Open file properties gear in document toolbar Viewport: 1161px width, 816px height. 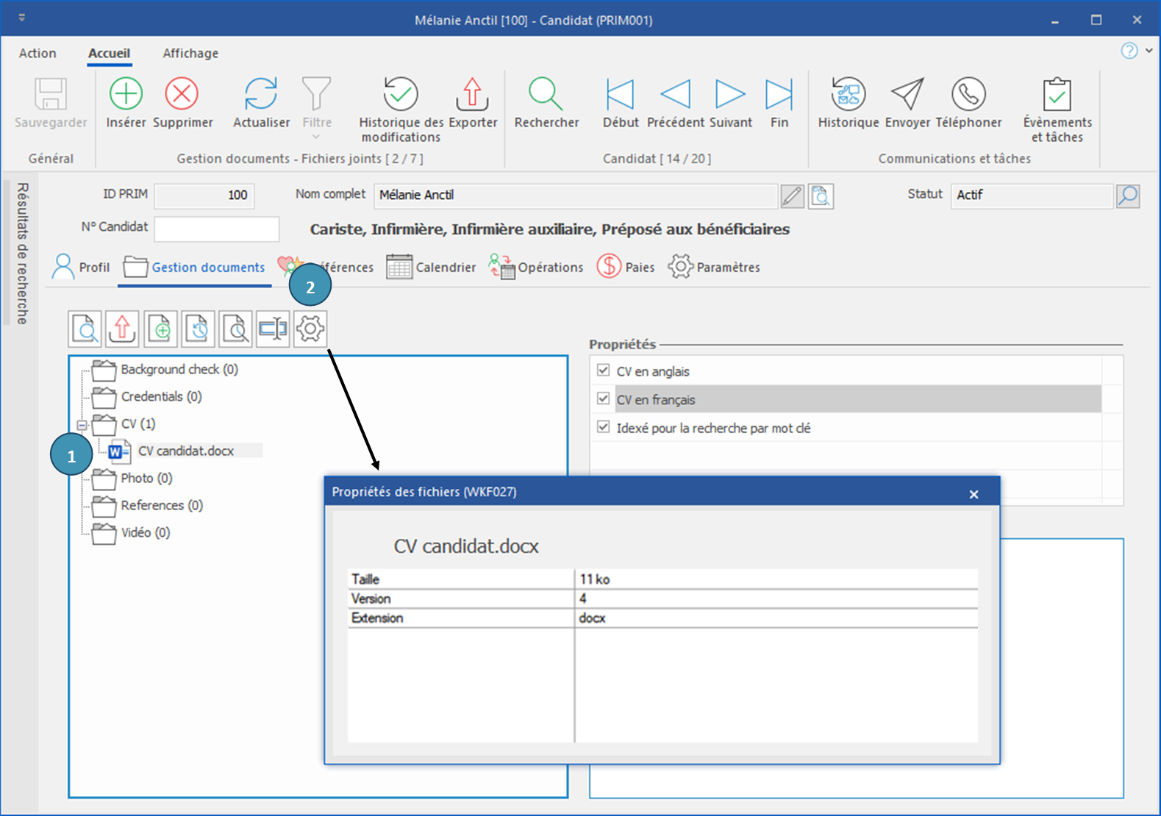[310, 329]
